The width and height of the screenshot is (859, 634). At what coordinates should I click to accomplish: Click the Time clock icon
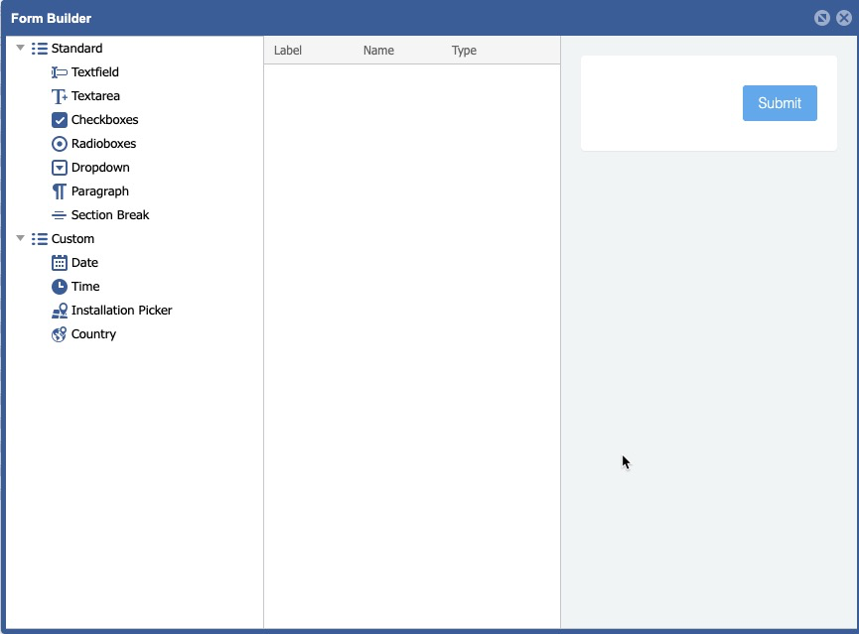[x=60, y=287]
